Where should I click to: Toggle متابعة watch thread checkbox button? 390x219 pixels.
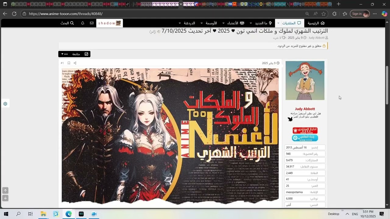[x=80, y=54]
